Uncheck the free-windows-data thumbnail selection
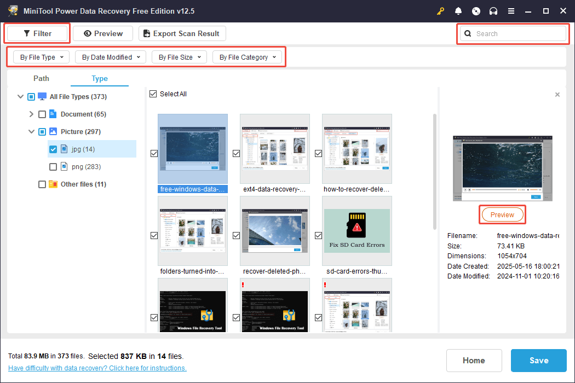 point(154,154)
